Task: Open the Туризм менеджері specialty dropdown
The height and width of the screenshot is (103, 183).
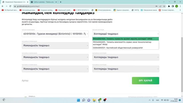Action: point(55,34)
